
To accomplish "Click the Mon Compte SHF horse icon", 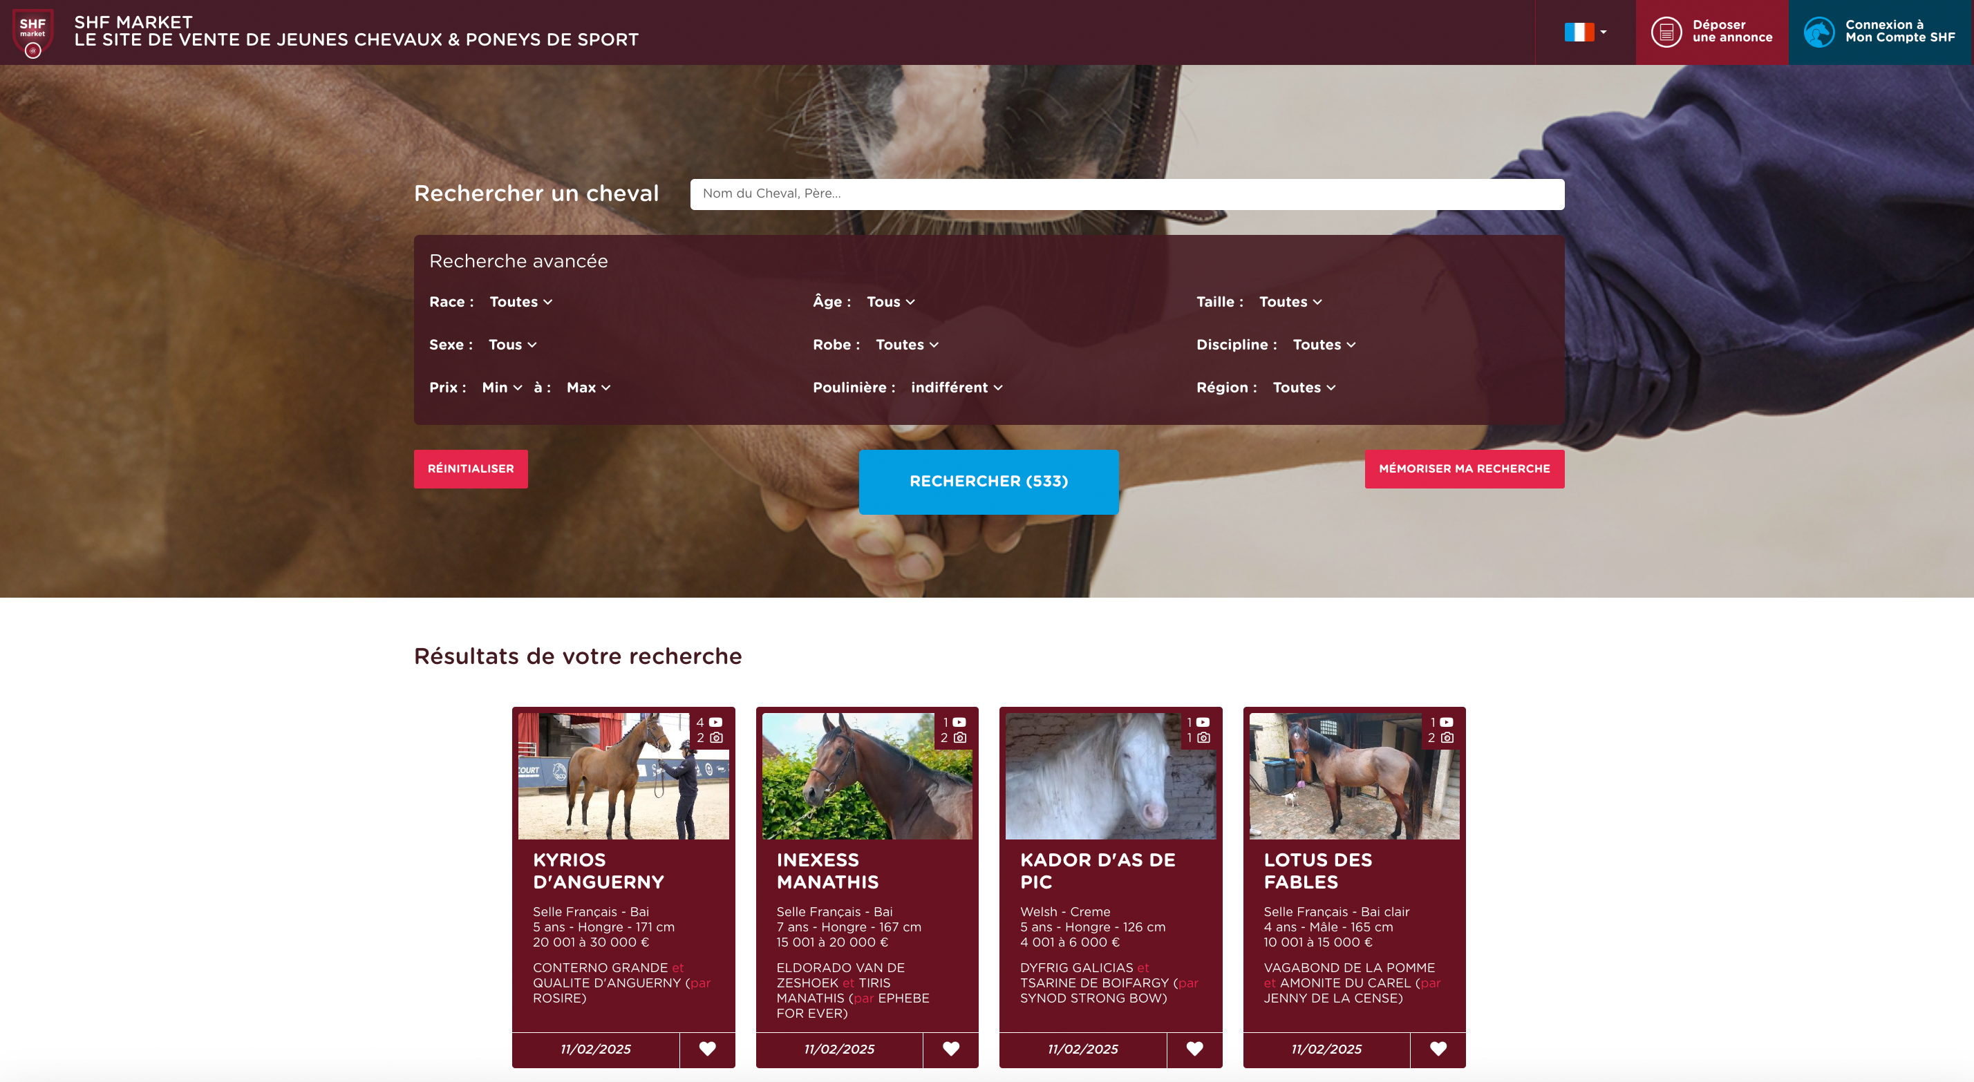I will point(1819,32).
